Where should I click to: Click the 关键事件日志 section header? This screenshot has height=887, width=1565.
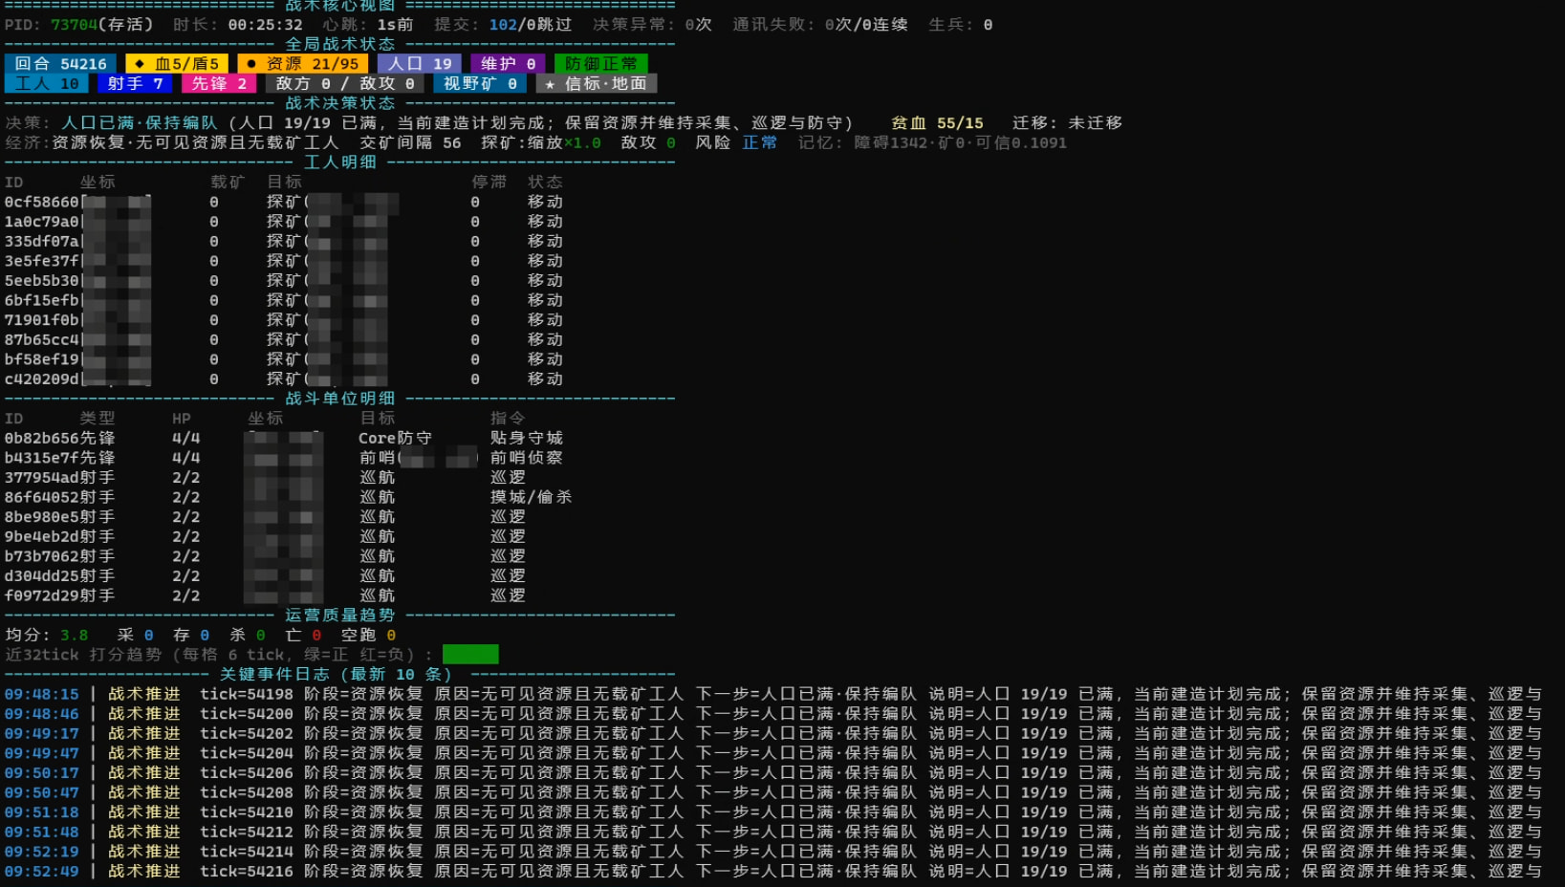click(336, 675)
